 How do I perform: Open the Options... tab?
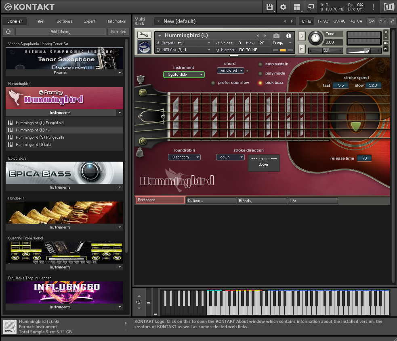pyautogui.click(x=211, y=201)
